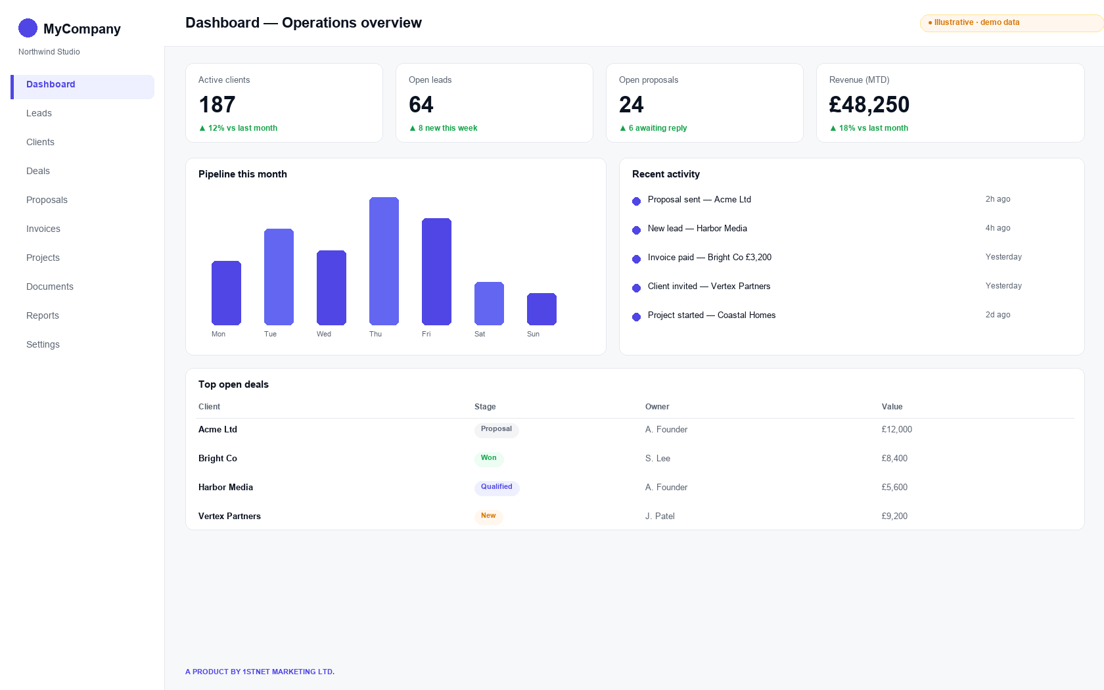Open the Dashboard sidebar item
The width and height of the screenshot is (1104, 690).
(83, 87)
